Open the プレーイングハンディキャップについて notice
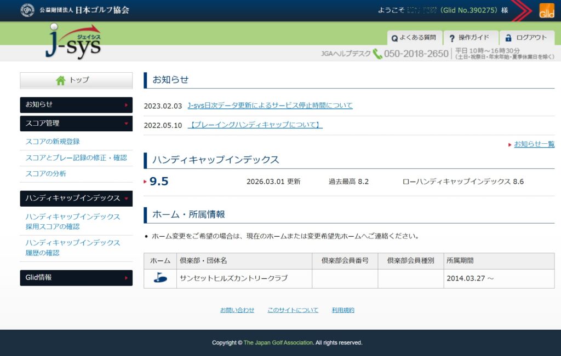This screenshot has width=561, height=356. 255,125
